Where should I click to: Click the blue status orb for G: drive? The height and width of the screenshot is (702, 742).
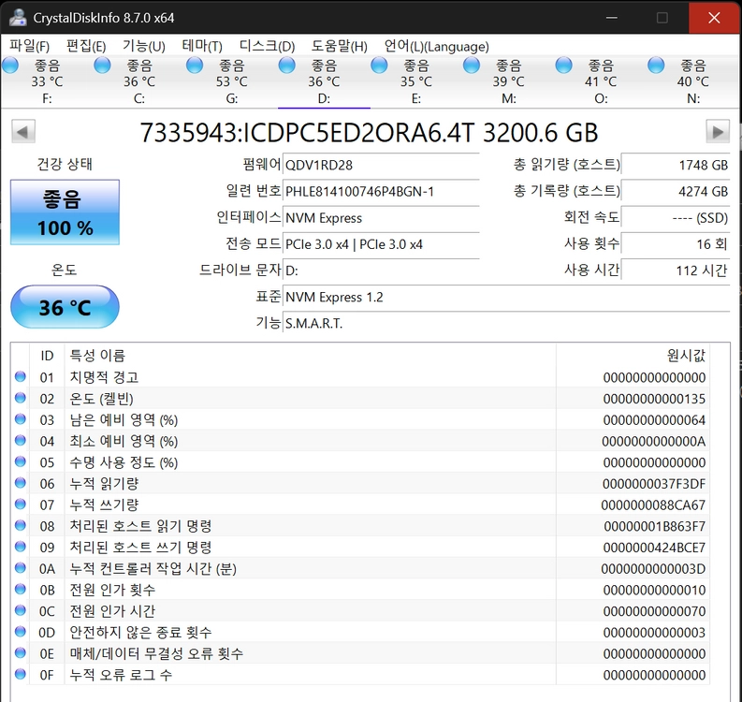(x=195, y=66)
